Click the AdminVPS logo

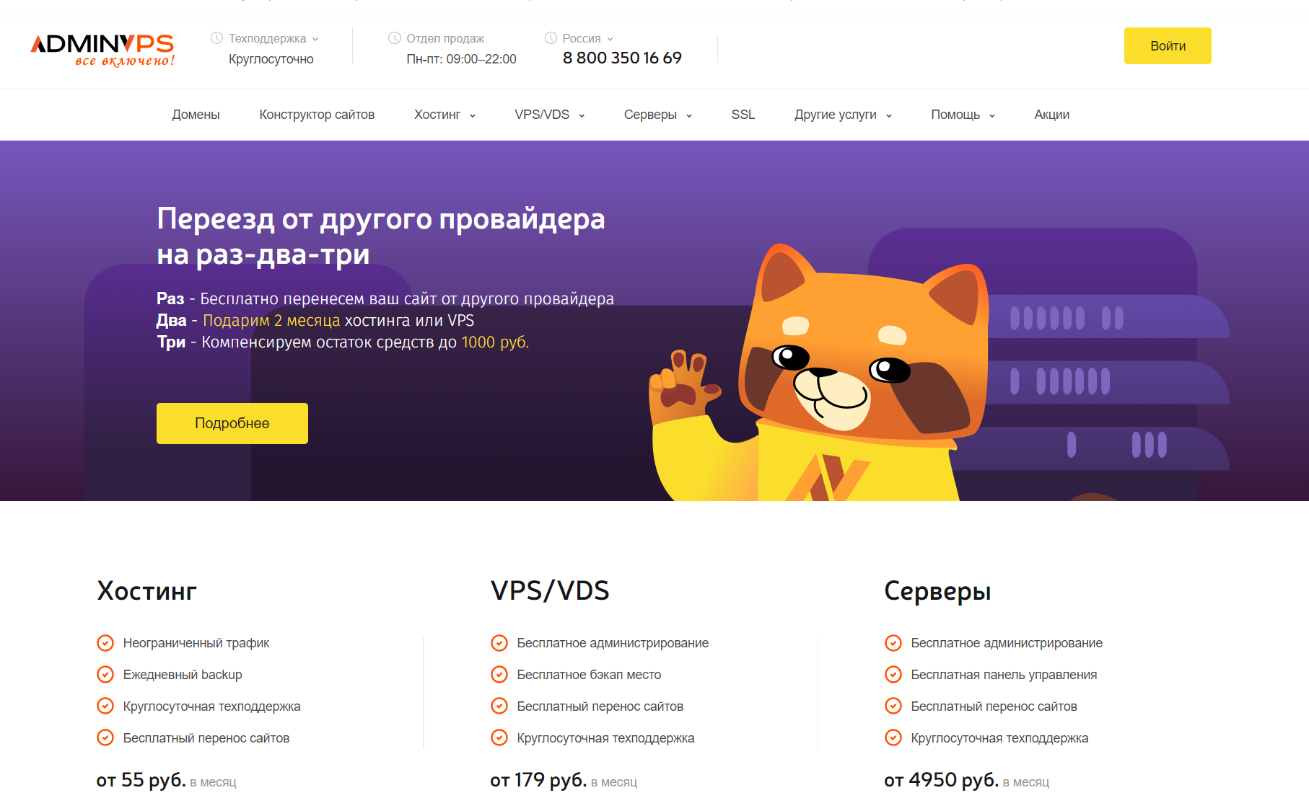pos(102,49)
